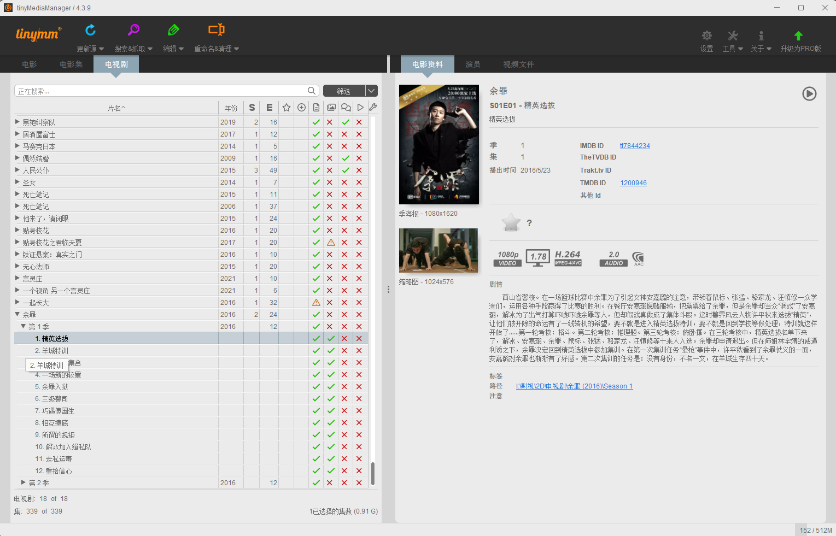Click the TMDB ID 1200946 link
Image resolution: width=836 pixels, height=536 pixels.
633,183
